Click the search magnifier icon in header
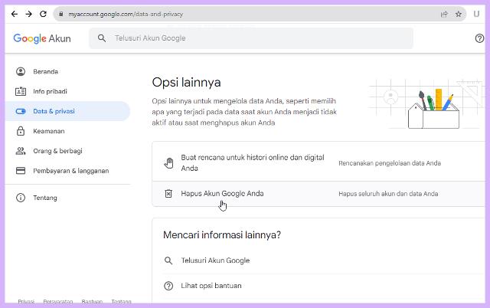Viewport: 490px width, 308px height. click(x=102, y=38)
